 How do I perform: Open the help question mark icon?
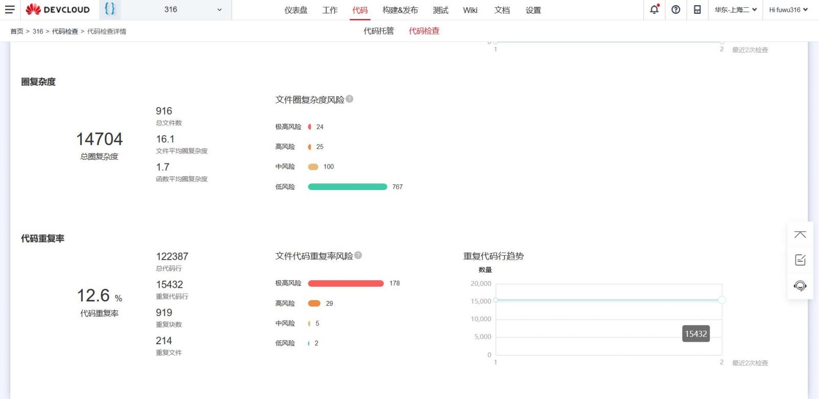[676, 10]
